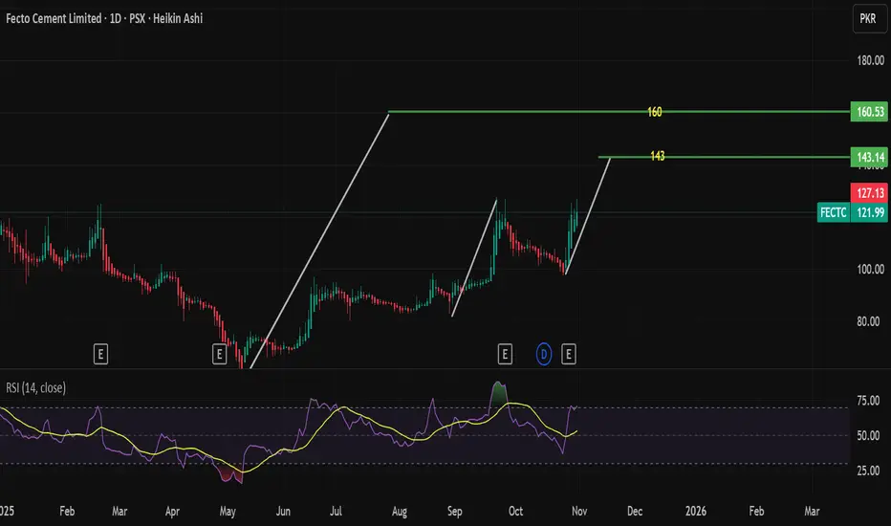This screenshot has height=526, width=891.
Task: Select the yellow 160 line label
Action: (x=655, y=112)
